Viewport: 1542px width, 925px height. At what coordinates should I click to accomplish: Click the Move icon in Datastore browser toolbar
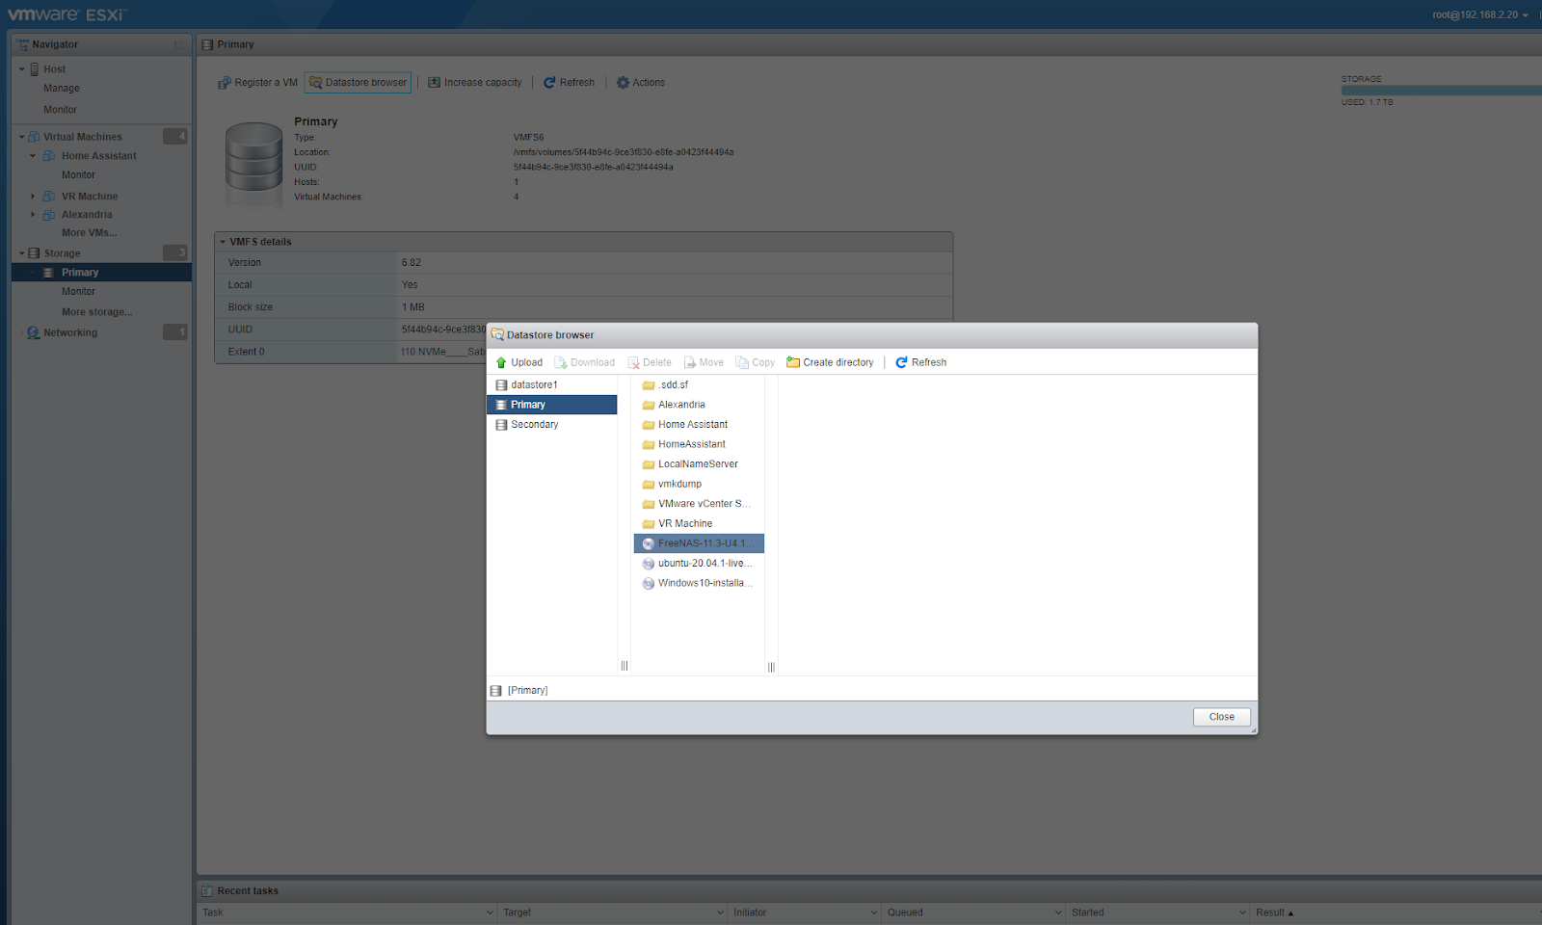tap(690, 363)
